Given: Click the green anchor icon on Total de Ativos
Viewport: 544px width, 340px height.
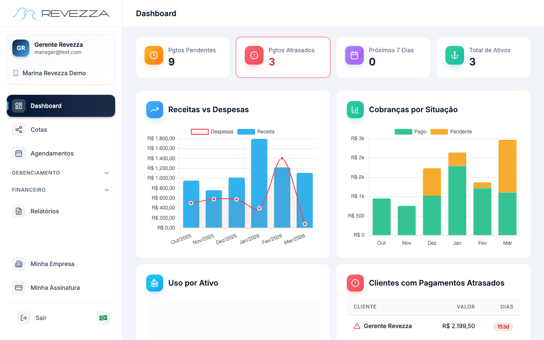Looking at the screenshot, I should [455, 55].
